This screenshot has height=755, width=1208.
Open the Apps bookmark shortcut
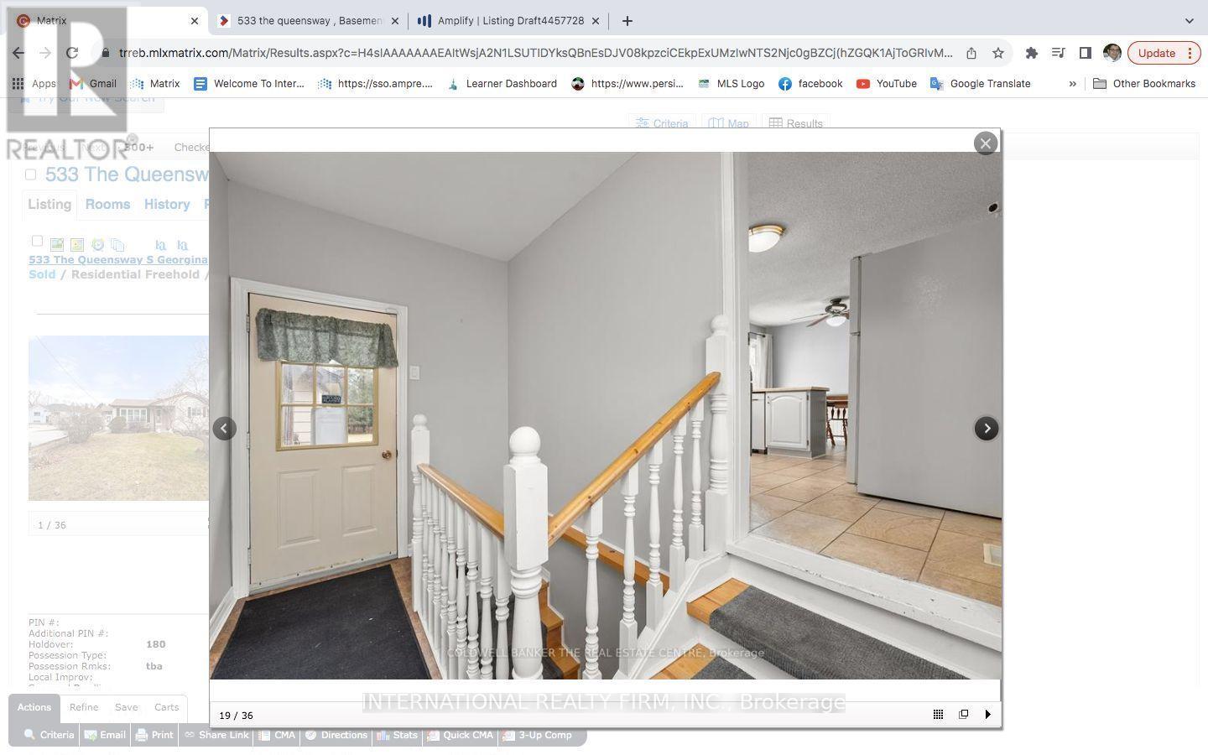(34, 84)
